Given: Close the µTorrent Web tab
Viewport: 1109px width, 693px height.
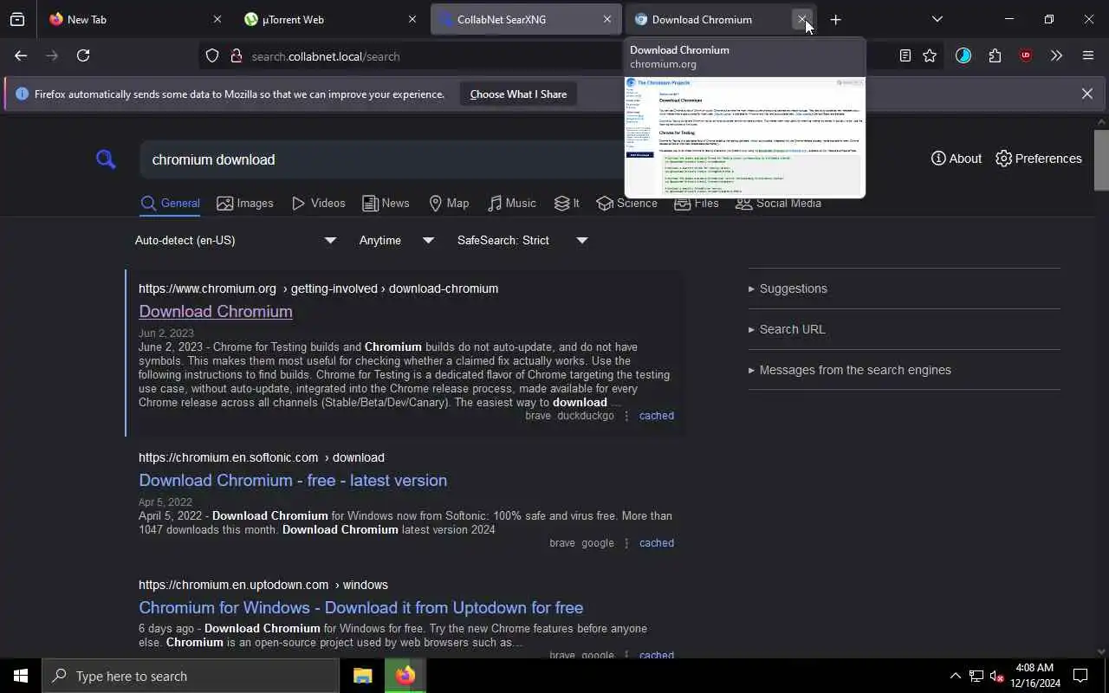Looking at the screenshot, I should click(x=412, y=19).
